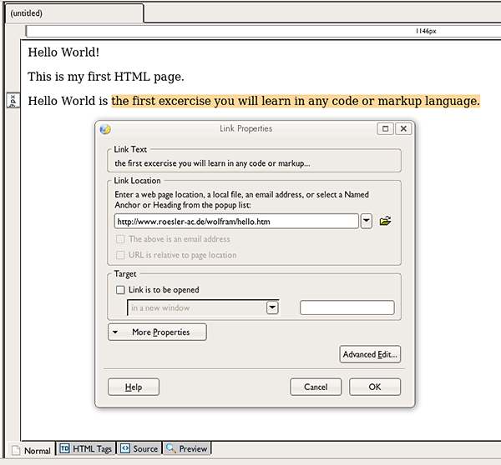The height and width of the screenshot is (465, 501).
Task: Close the Link Properties dialog
Action: (x=403, y=129)
